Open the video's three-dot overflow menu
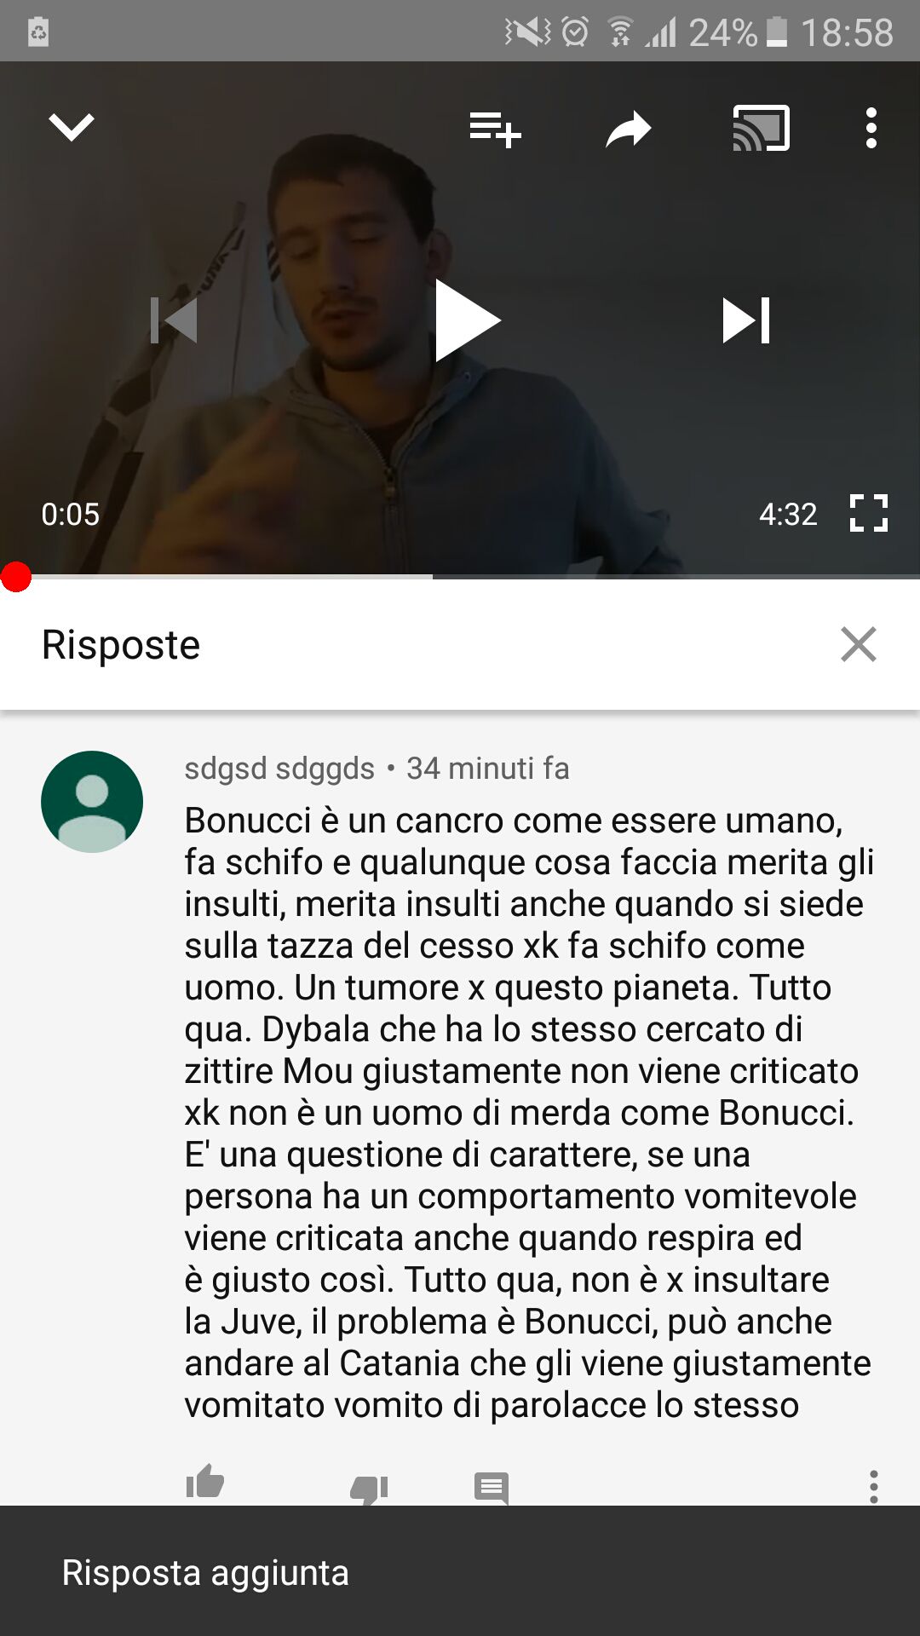 pyautogui.click(x=871, y=129)
